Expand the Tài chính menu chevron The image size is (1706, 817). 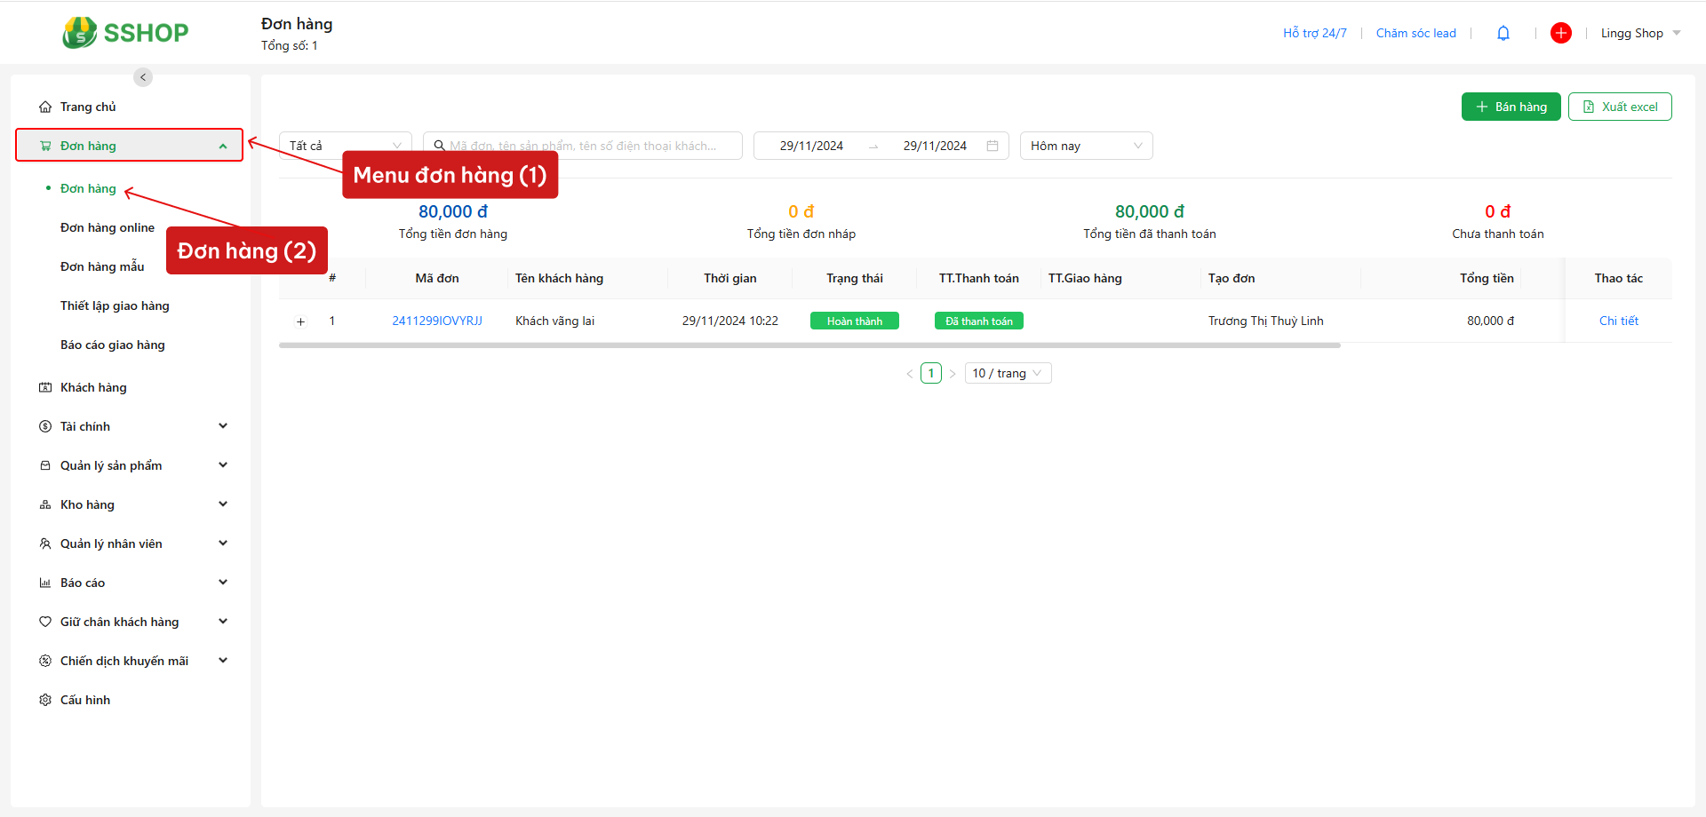coord(223,426)
